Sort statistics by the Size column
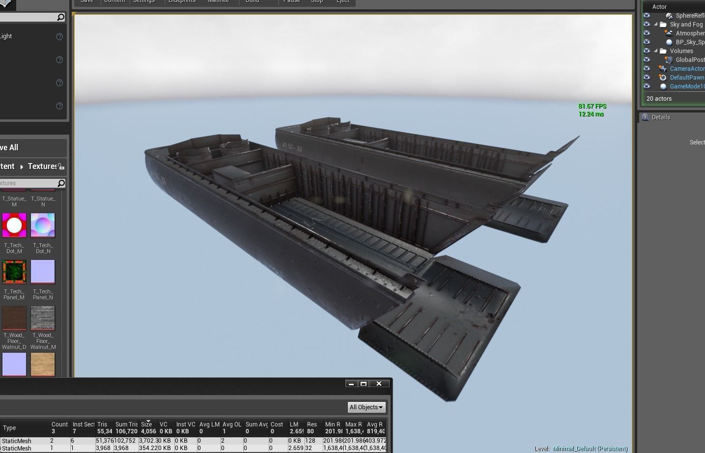The height and width of the screenshot is (453, 705). (x=149, y=428)
